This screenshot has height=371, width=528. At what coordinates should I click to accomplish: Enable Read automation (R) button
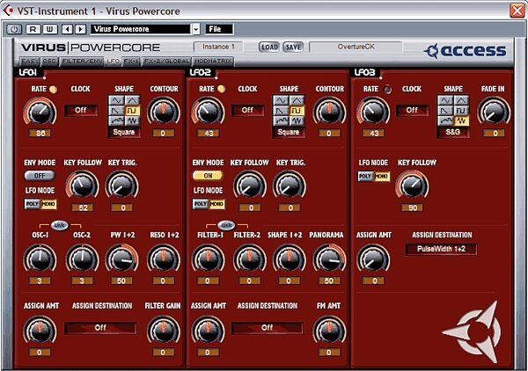tap(33, 29)
